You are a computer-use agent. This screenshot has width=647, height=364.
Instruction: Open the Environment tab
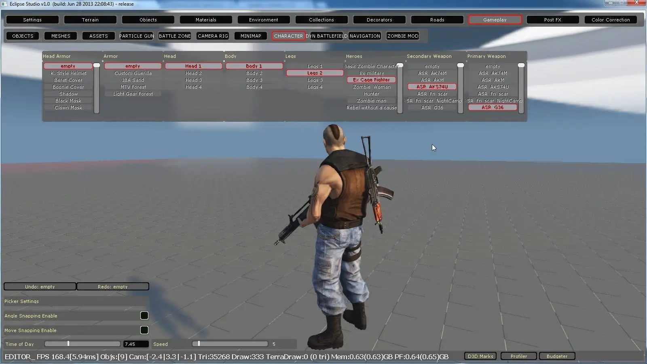pos(264,20)
